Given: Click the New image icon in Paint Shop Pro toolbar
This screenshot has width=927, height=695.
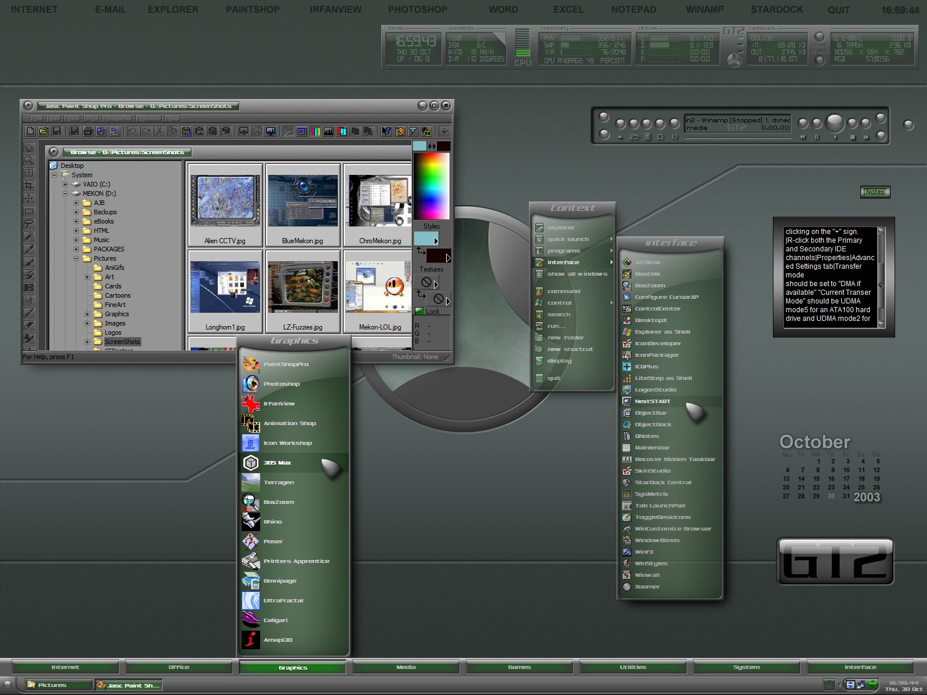Looking at the screenshot, I should point(30,131).
